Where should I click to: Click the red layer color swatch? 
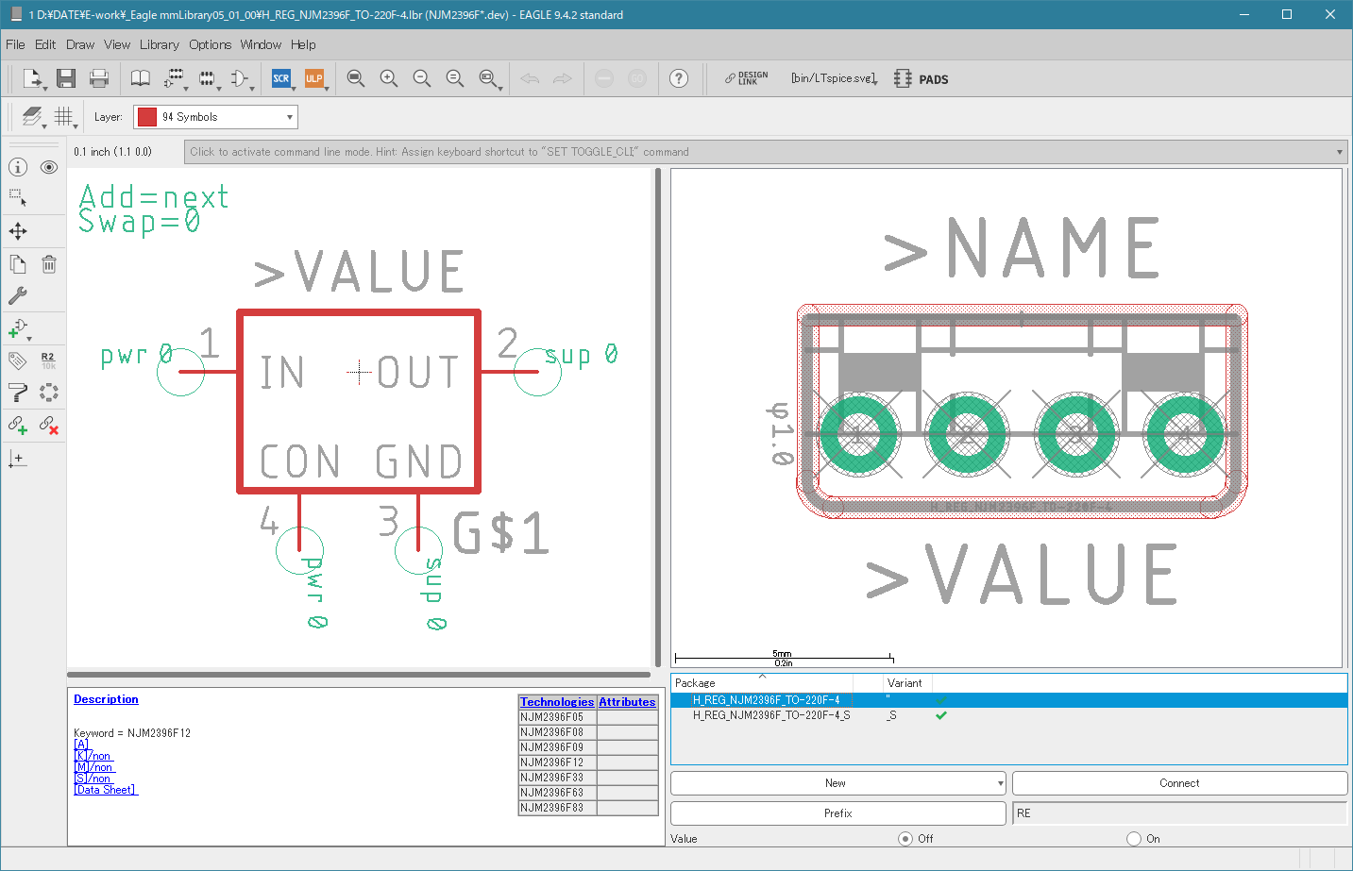tap(147, 117)
